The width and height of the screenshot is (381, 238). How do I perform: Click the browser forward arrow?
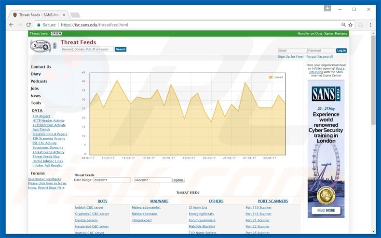(x=20, y=25)
